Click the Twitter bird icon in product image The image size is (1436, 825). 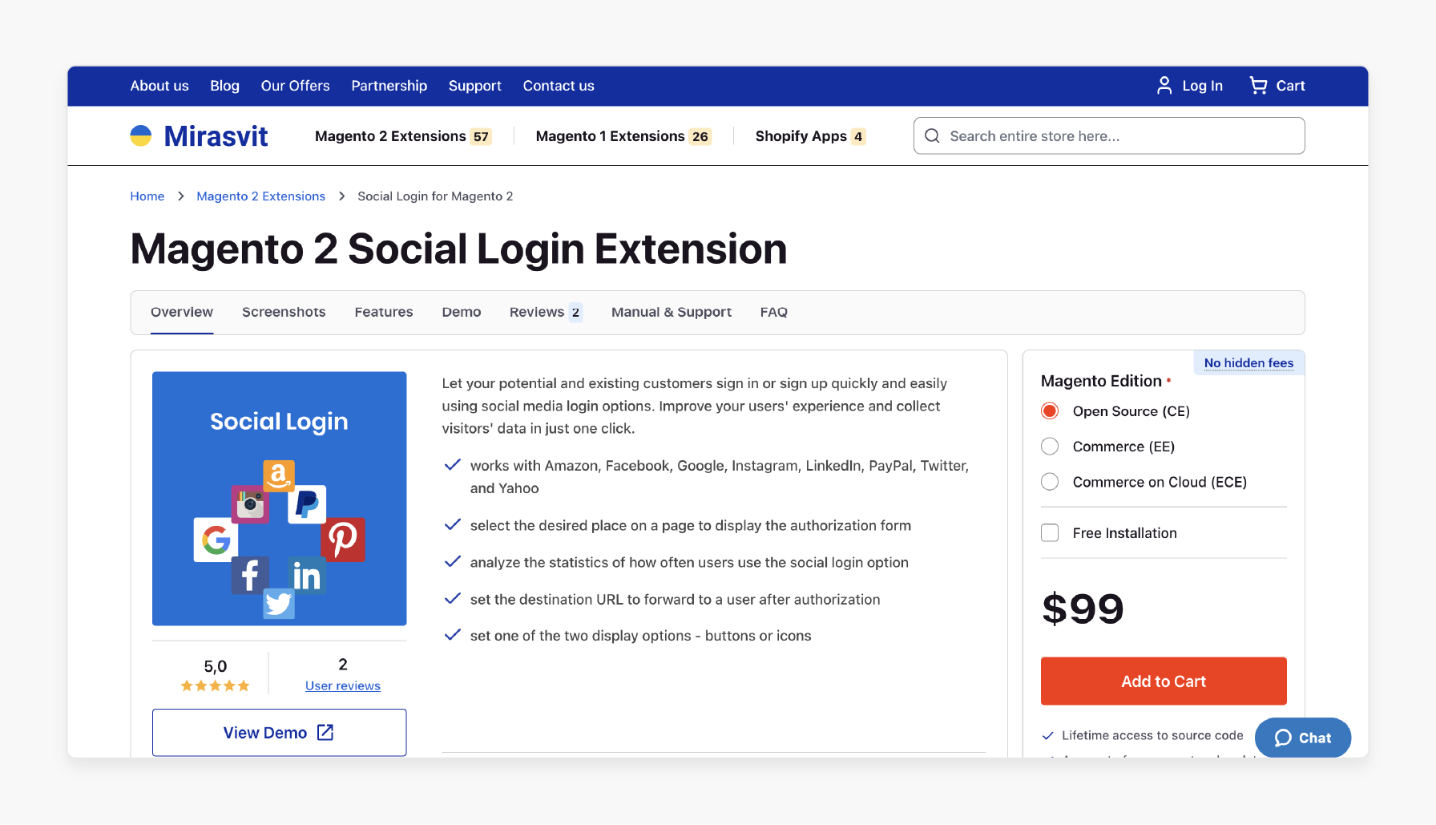(x=279, y=603)
